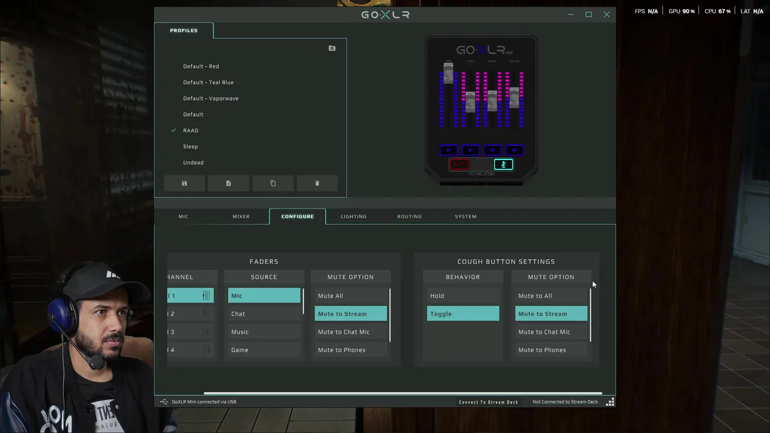
Task: Switch to the Mic tab
Action: 183,216
